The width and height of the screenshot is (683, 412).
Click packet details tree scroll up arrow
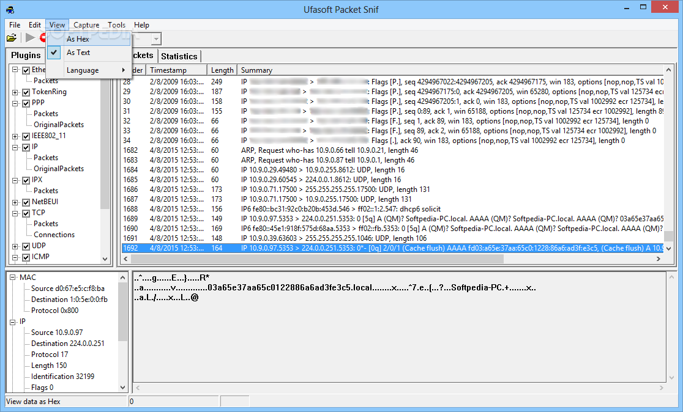pos(122,278)
